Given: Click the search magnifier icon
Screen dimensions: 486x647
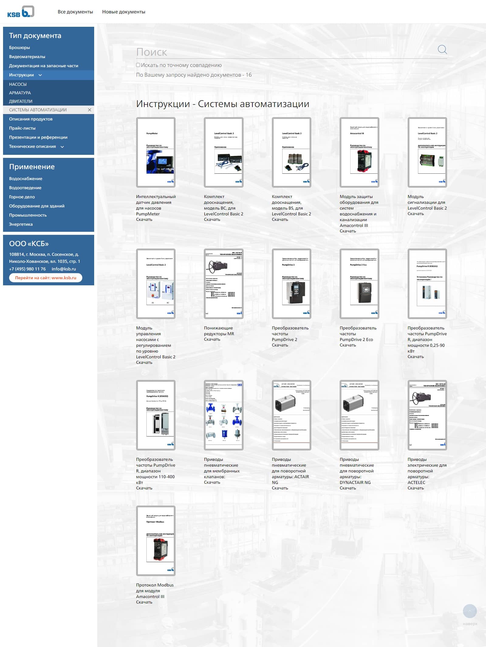Looking at the screenshot, I should (442, 50).
